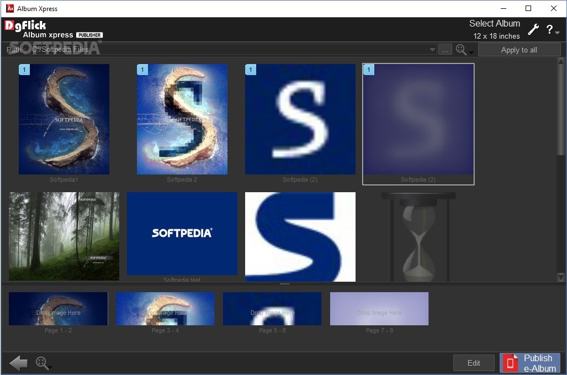The height and width of the screenshot is (375, 567).
Task: Click the bottom zoom magnifier icon
Action: tap(42, 363)
